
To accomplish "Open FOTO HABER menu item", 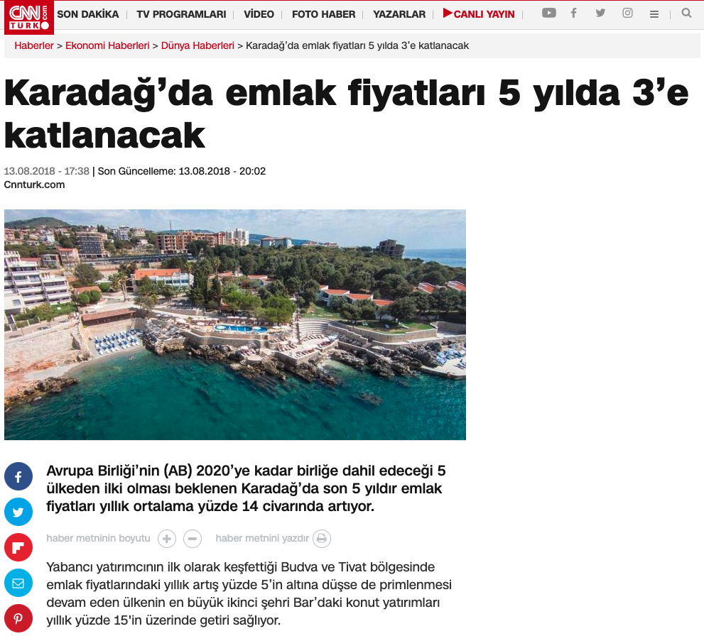I will pyautogui.click(x=324, y=14).
